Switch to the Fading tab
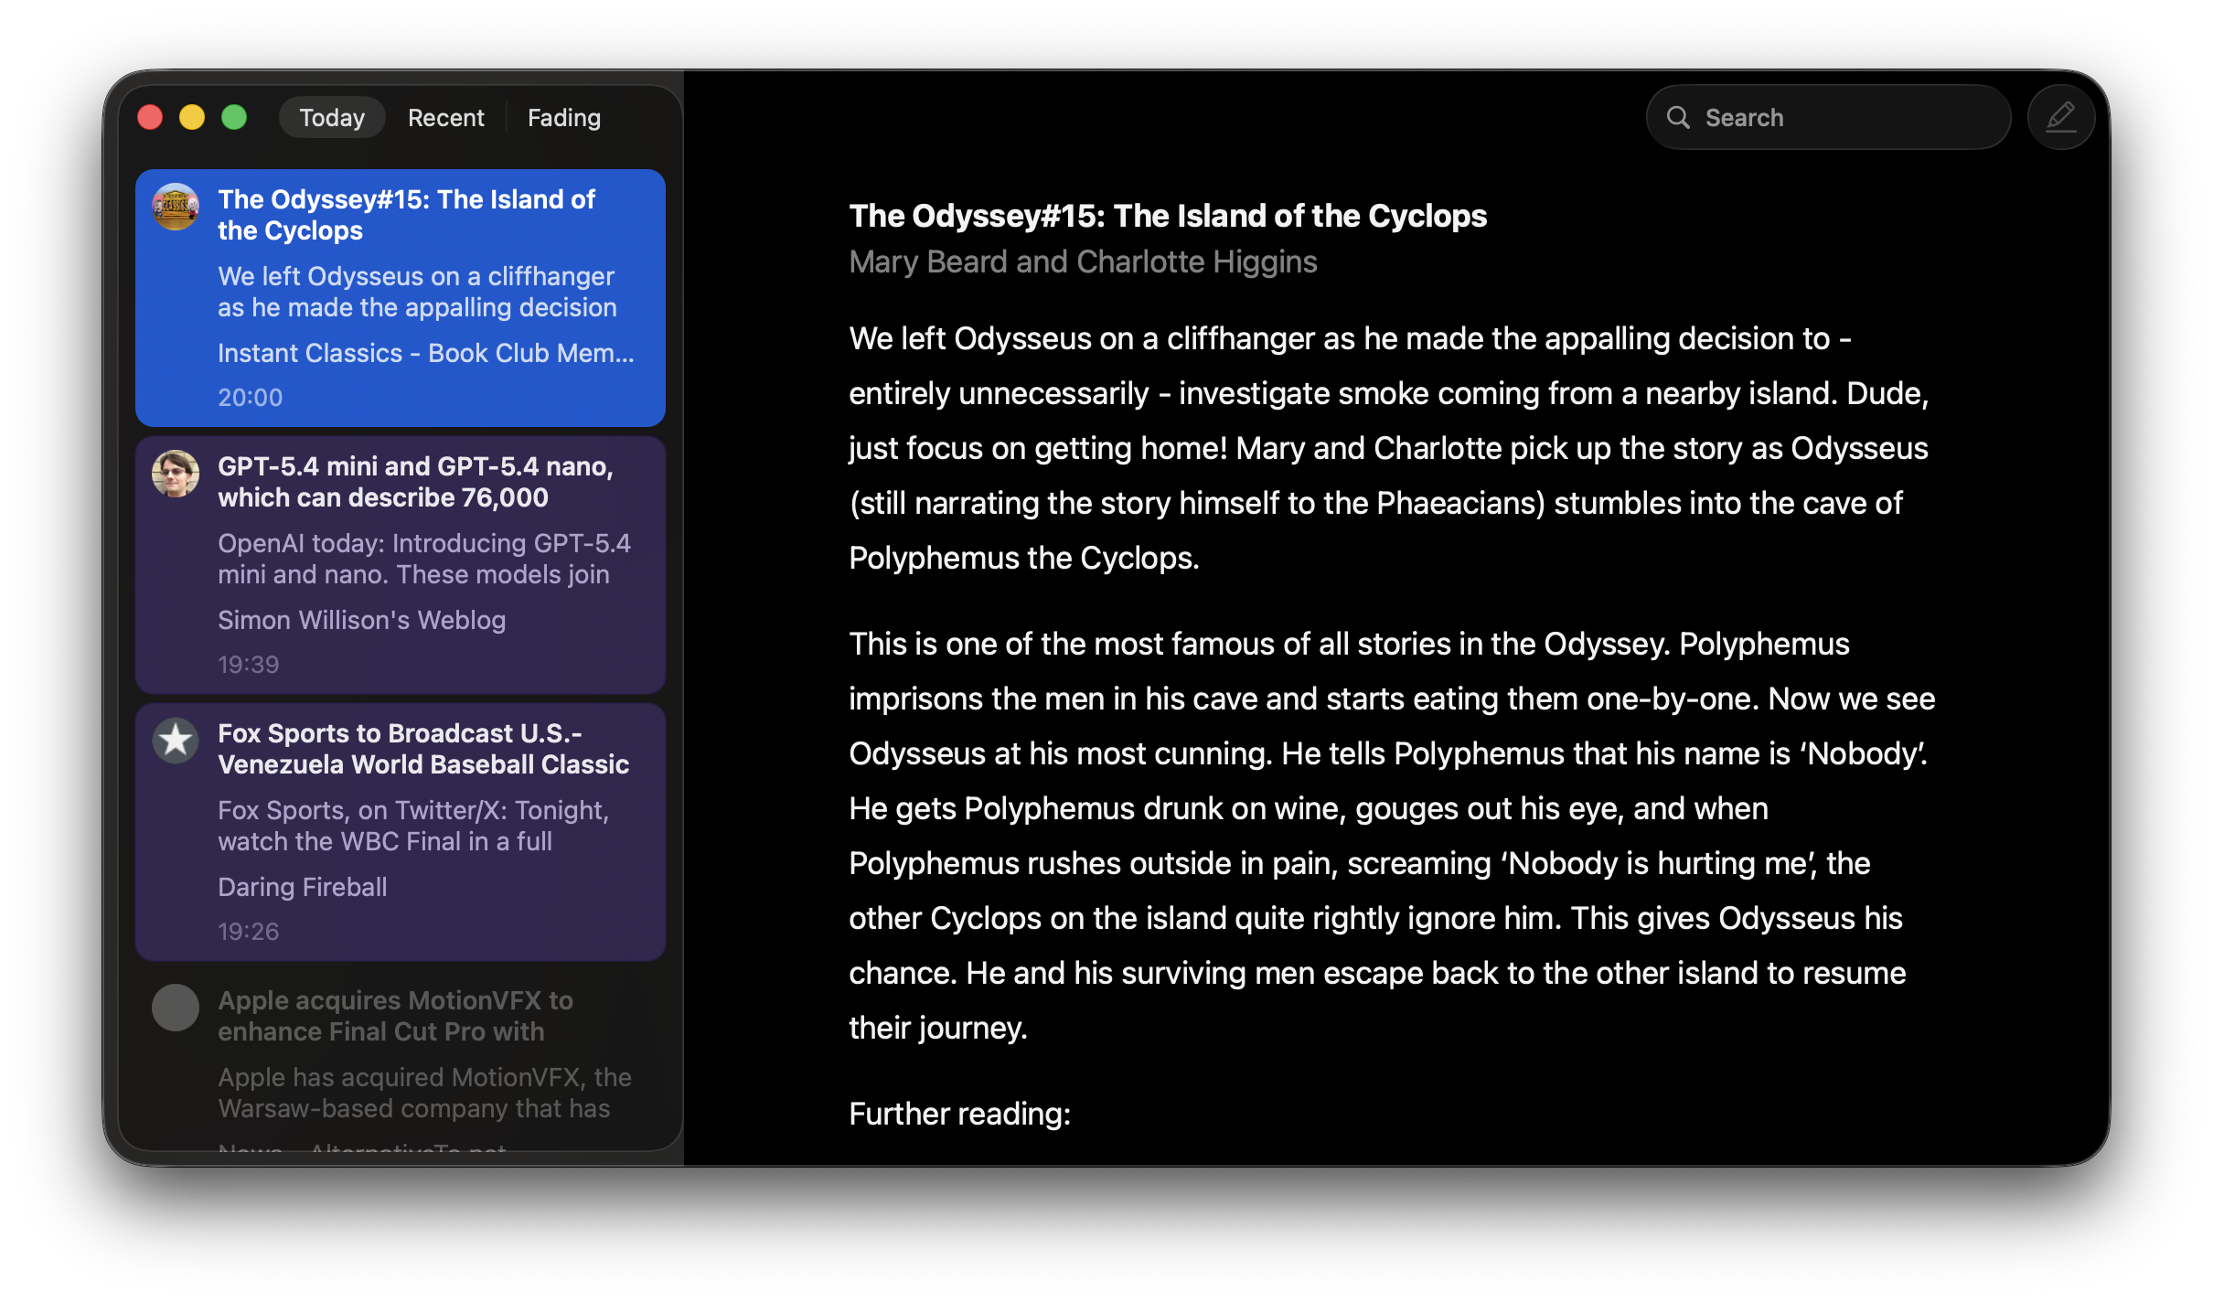The width and height of the screenshot is (2213, 1302). point(564,118)
